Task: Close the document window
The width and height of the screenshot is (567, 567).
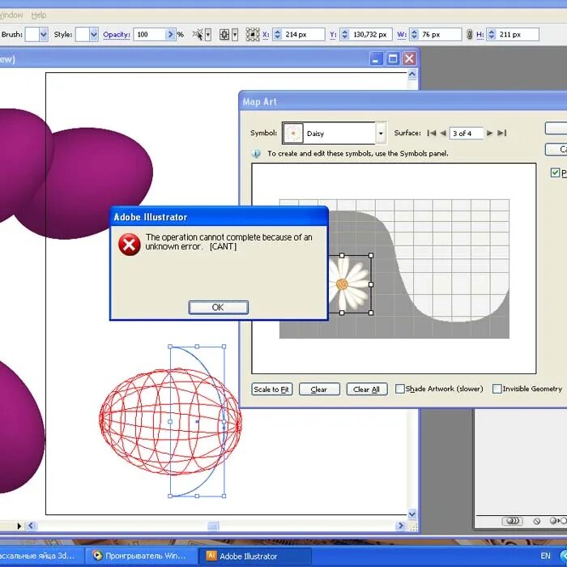Action: [x=409, y=58]
